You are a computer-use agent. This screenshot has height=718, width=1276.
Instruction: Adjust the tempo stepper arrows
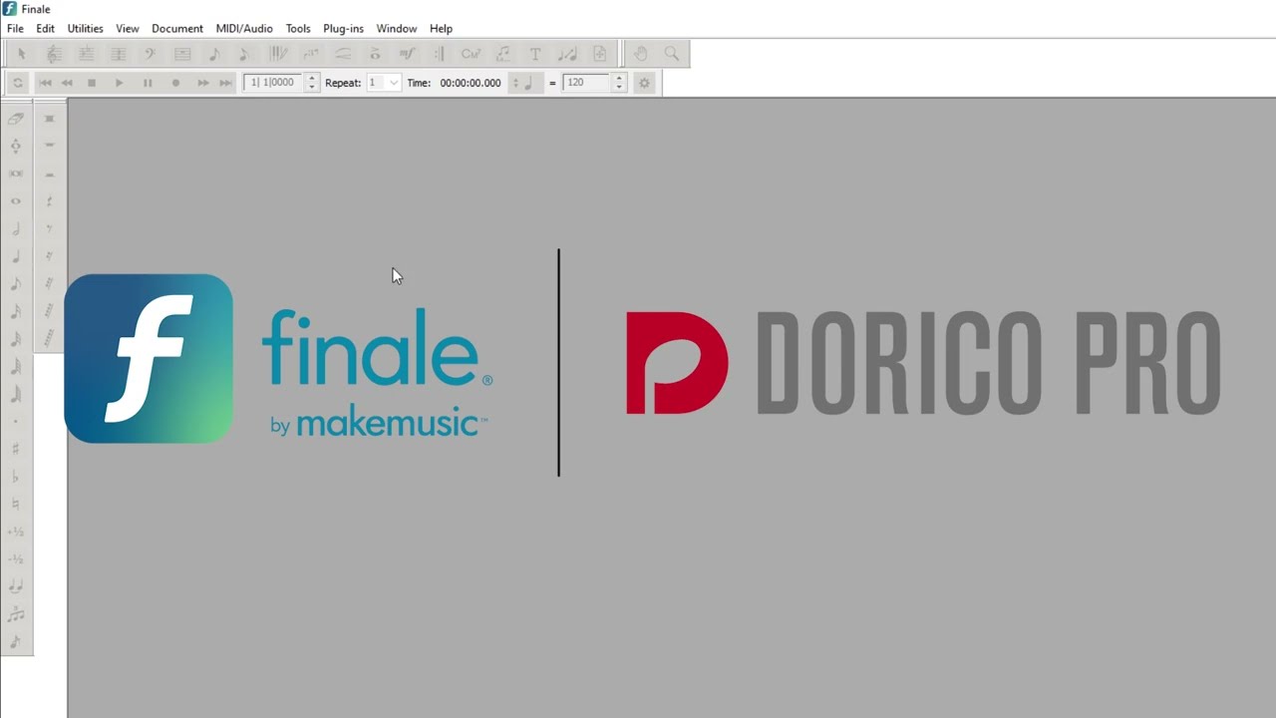[618, 83]
